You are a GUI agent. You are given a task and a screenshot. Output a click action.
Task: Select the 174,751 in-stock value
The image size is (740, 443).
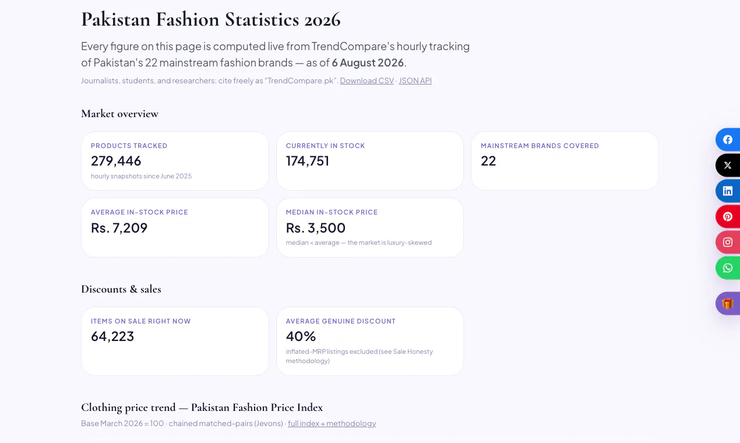coord(308,161)
